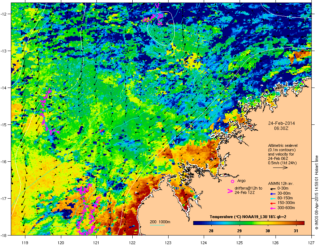The height and width of the screenshot is (246, 319).
Task: Click the longitude axis label '121'
Action: coord(96,242)
